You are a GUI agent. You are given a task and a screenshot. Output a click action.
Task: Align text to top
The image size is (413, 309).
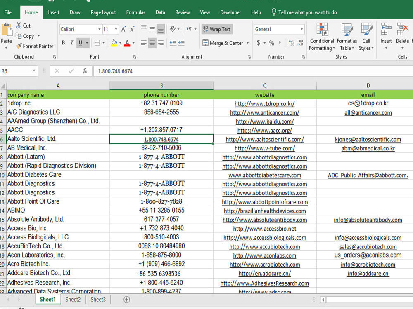144,28
